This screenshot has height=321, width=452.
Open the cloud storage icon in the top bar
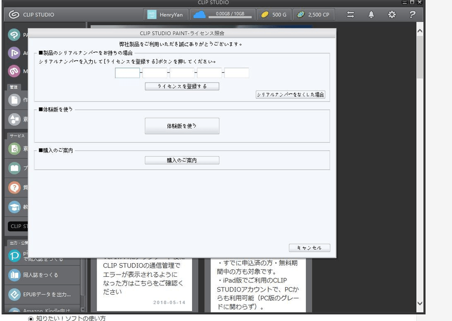pyautogui.click(x=200, y=15)
